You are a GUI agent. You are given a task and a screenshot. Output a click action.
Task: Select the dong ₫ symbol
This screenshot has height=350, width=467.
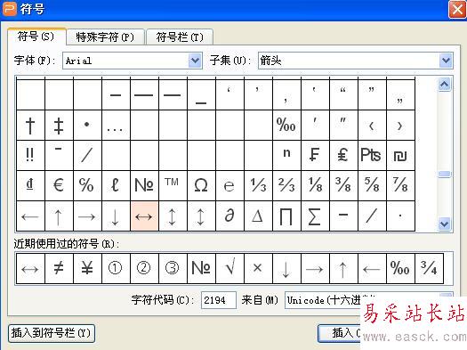30,185
